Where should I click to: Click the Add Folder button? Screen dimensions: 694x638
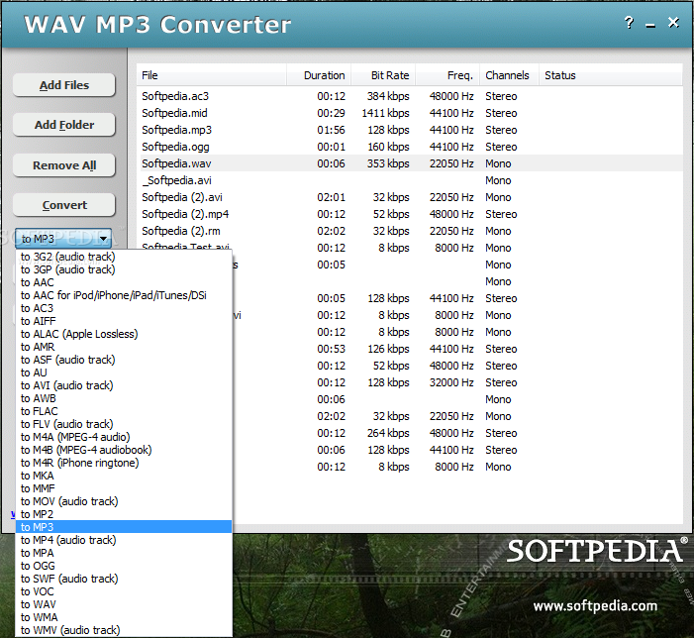click(x=64, y=125)
